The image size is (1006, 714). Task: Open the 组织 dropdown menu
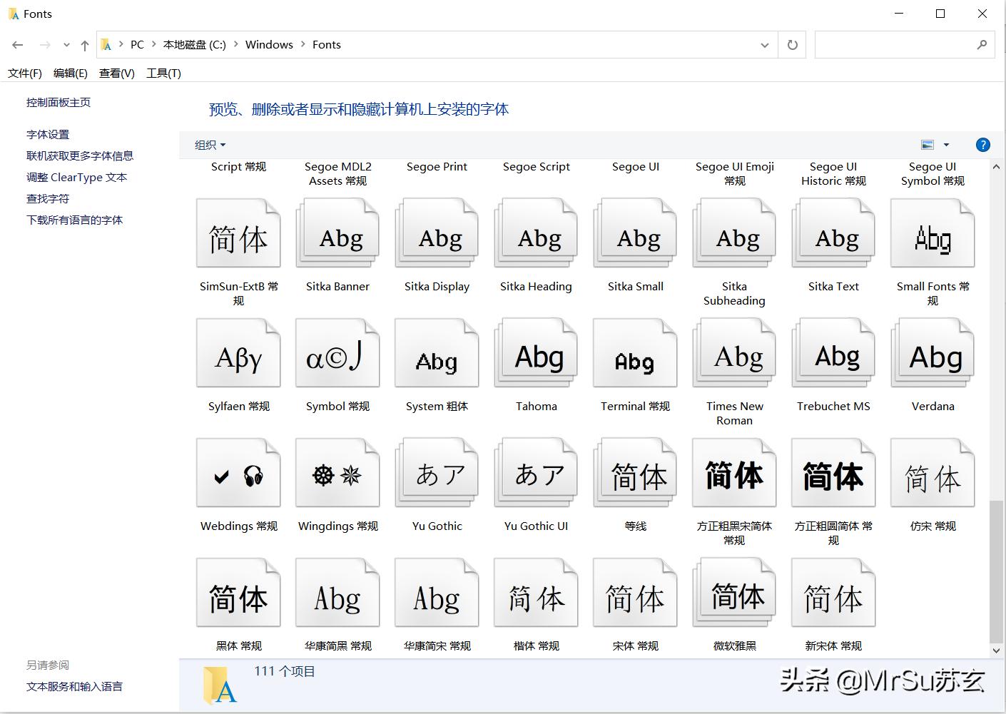point(208,144)
